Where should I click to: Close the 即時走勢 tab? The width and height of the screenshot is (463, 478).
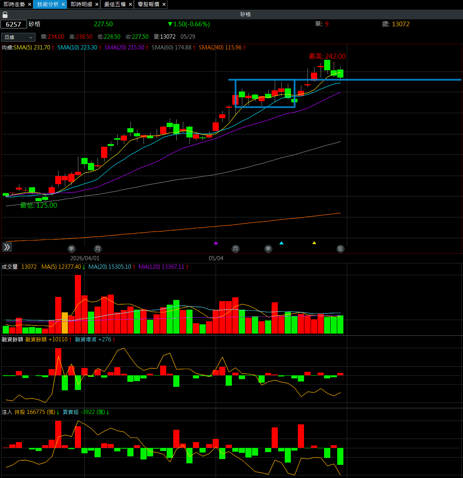(30, 4)
